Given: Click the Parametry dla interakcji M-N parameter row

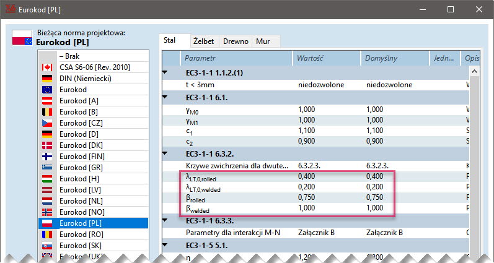Looking at the screenshot, I should (x=315, y=233).
